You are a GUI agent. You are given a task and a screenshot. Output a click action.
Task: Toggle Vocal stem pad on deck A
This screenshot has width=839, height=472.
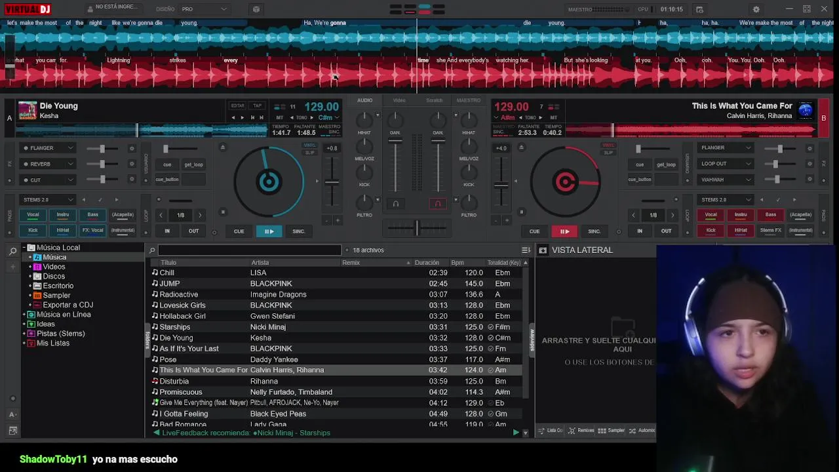pos(33,214)
